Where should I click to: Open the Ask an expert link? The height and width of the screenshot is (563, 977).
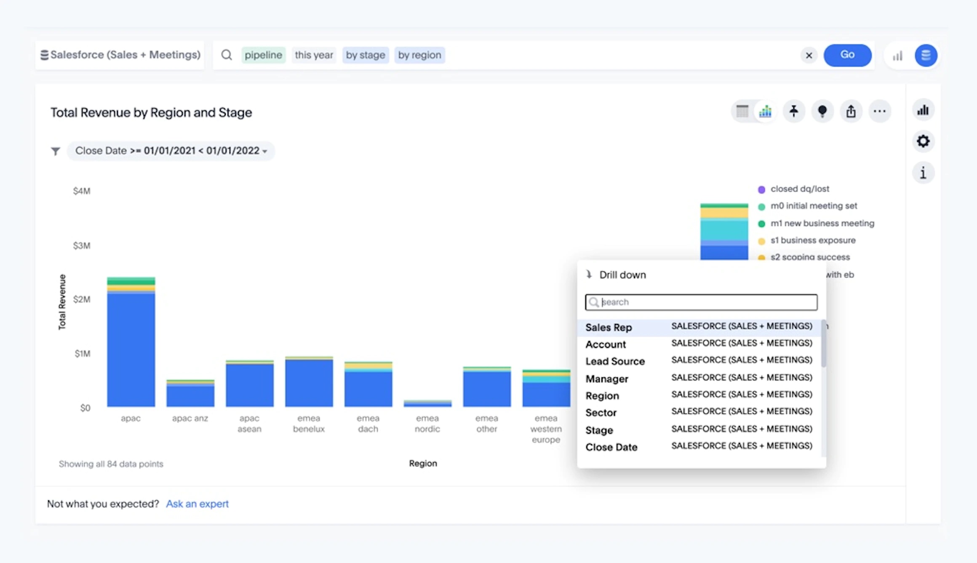pyautogui.click(x=197, y=504)
